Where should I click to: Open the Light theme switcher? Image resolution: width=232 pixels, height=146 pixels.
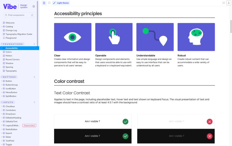tap(61, 3)
